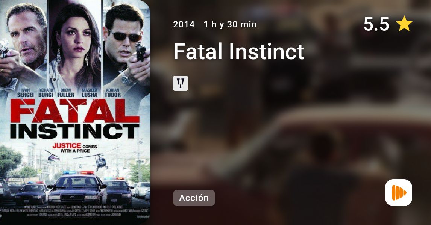Click Drew Fuller's name on the poster

click(66, 93)
